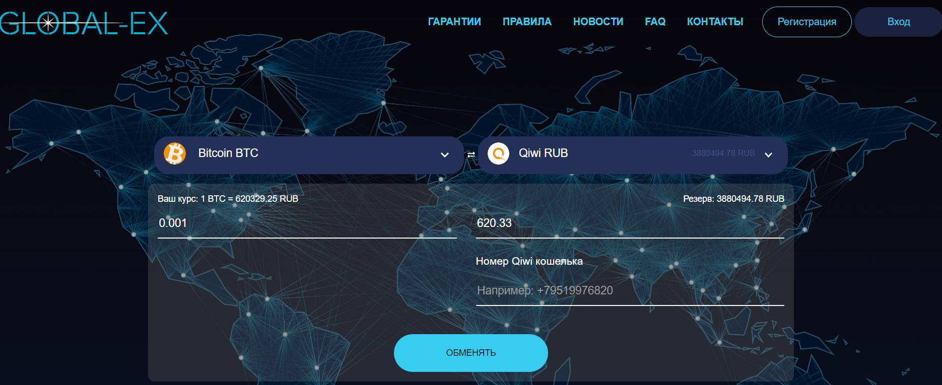Focus the Qiwi wallet number input field
Viewport: 942px width, 385px height.
pos(630,291)
